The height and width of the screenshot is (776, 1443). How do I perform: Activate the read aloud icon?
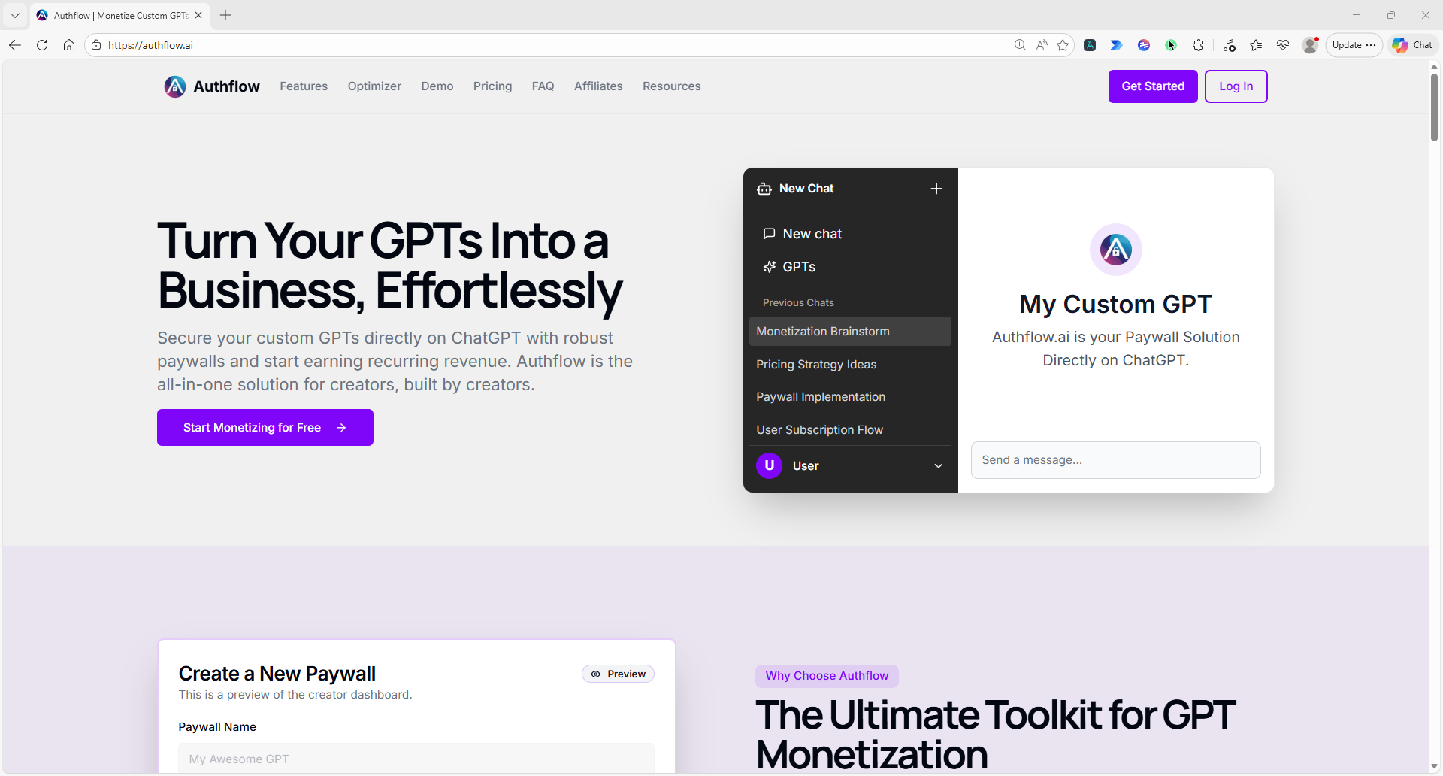1042,45
